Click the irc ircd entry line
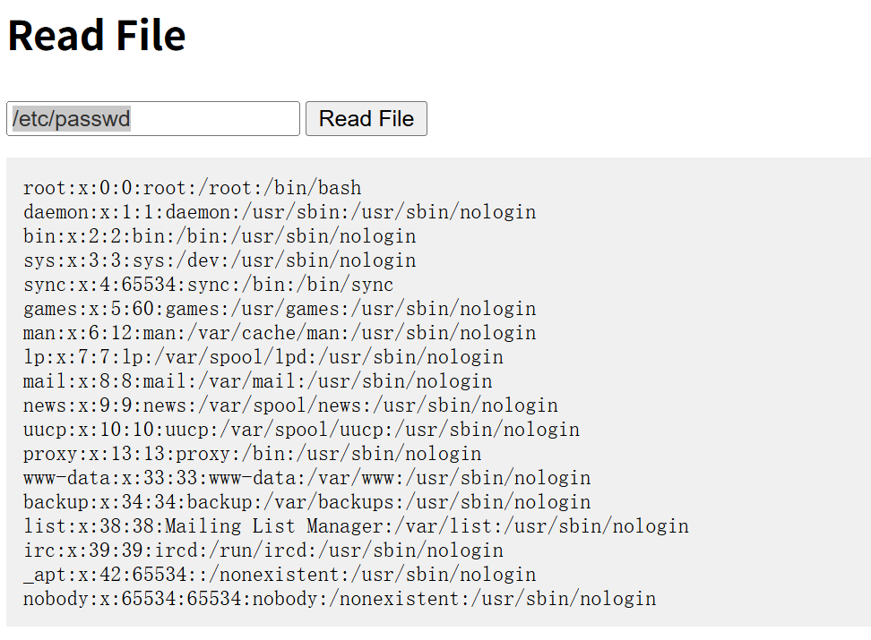The image size is (871, 640). coord(263,550)
